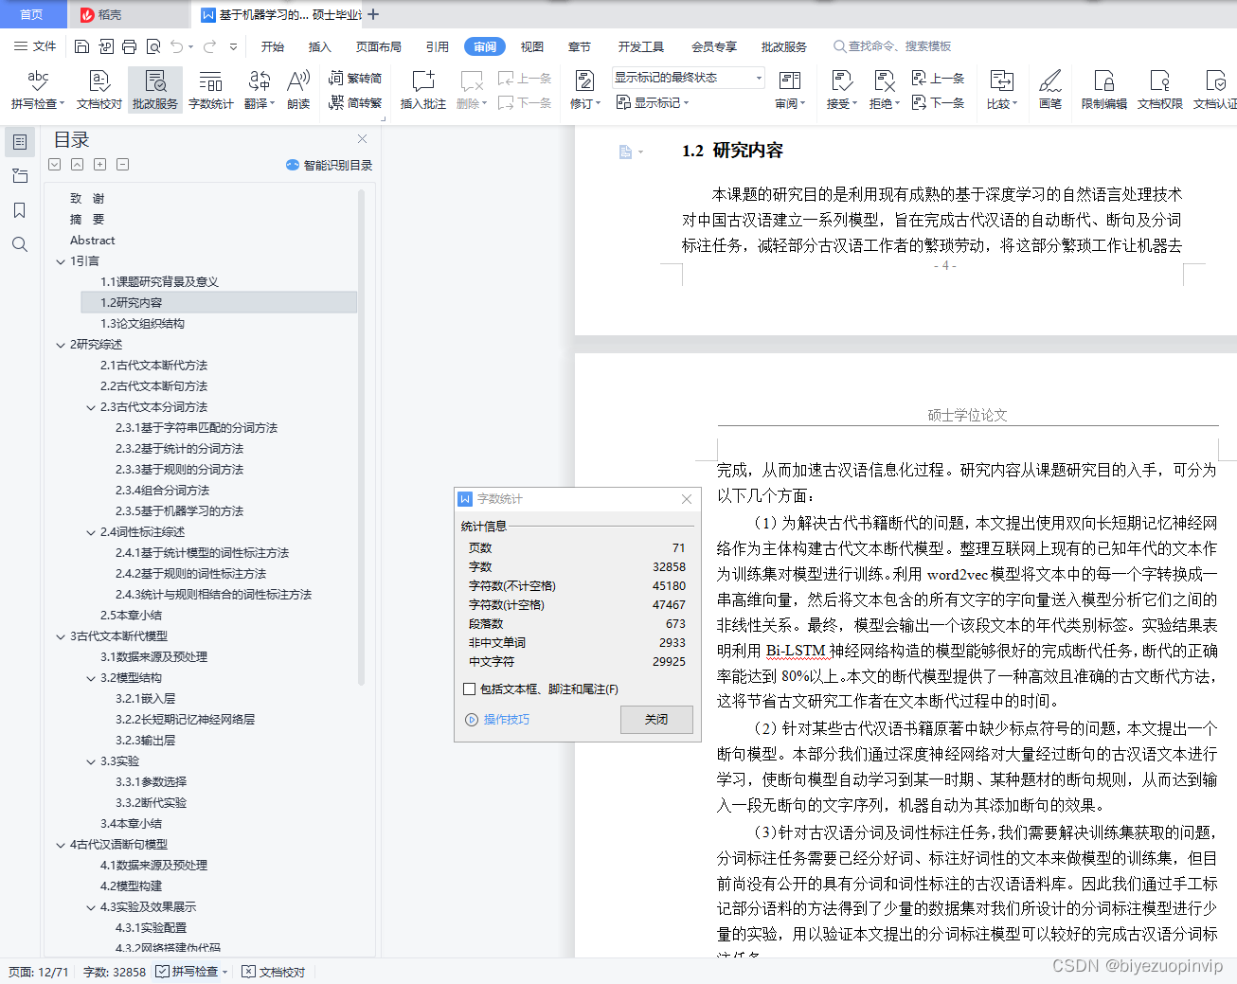
Task: Expand the 修订 dropdown arrow
Action: click(x=599, y=102)
